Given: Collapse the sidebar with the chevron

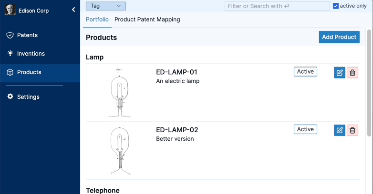Looking at the screenshot, I should (x=73, y=10).
